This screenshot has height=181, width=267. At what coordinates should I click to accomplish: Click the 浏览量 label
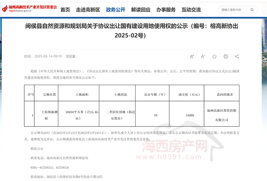[71, 56]
